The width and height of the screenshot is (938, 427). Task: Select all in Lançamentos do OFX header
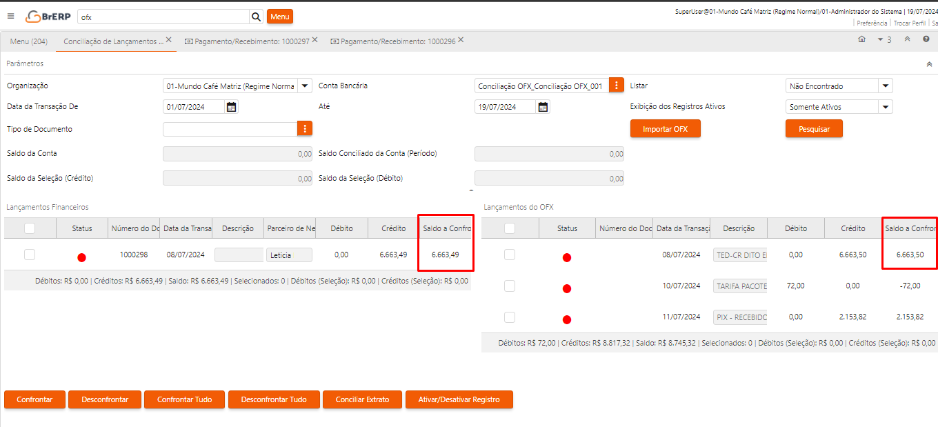[510, 228]
